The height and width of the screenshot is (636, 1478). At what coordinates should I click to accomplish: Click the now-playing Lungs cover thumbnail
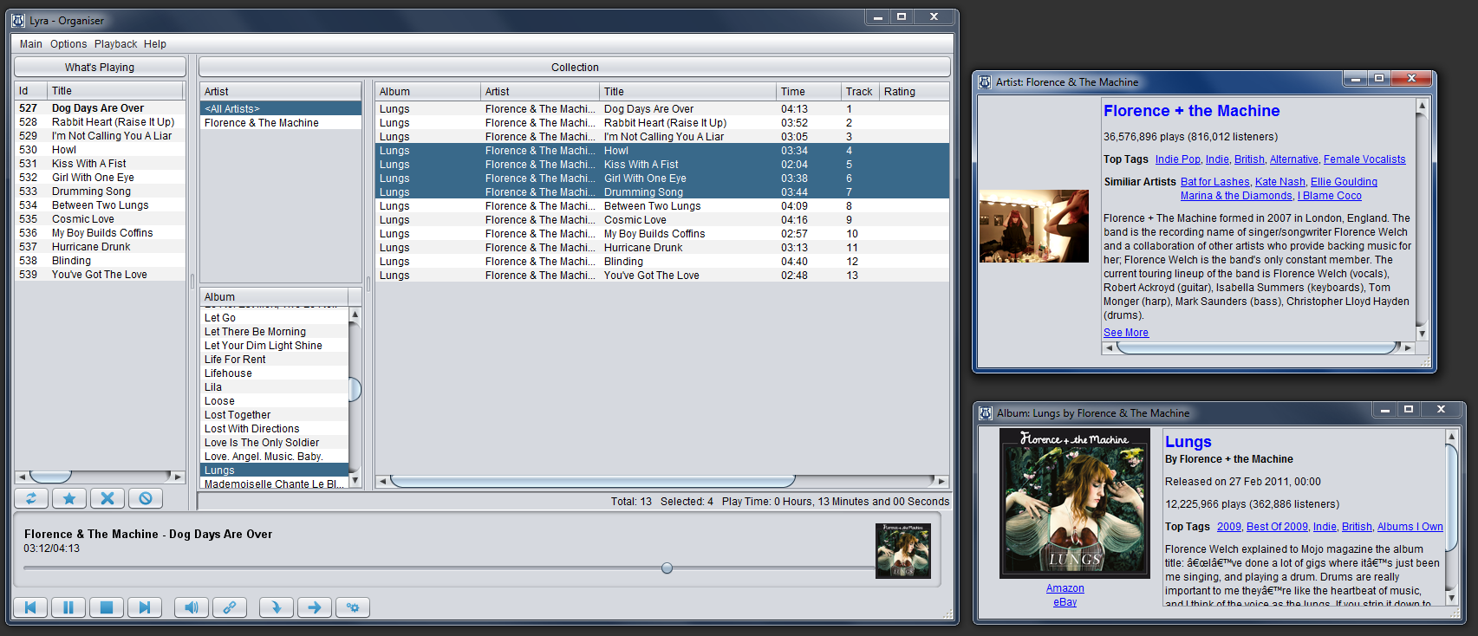pyautogui.click(x=903, y=551)
